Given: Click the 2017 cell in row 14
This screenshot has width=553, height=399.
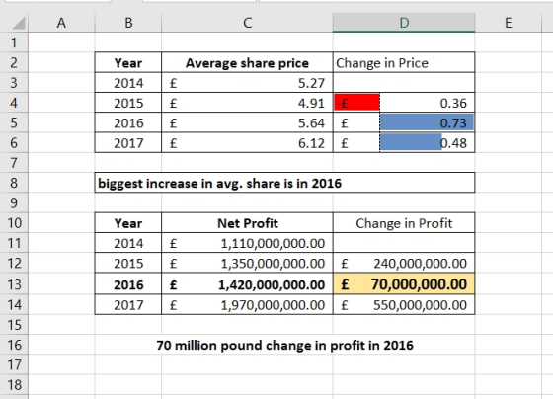Looking at the screenshot, I should pos(128,305).
